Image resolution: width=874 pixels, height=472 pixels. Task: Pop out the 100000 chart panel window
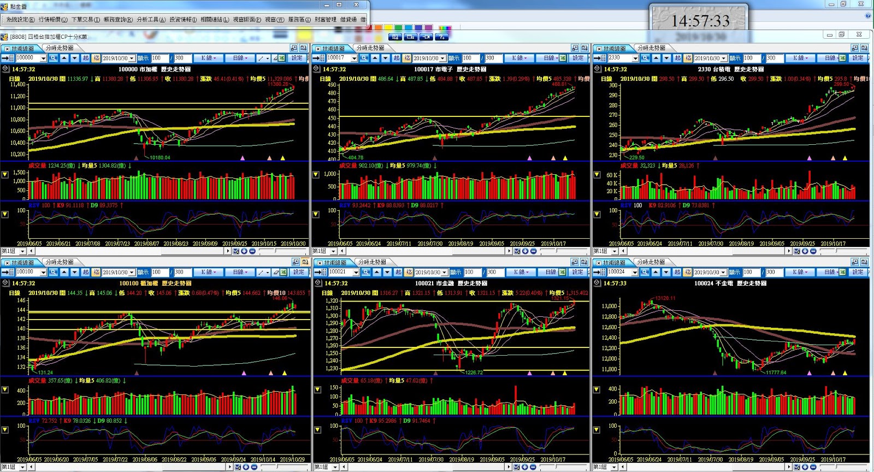(293, 48)
